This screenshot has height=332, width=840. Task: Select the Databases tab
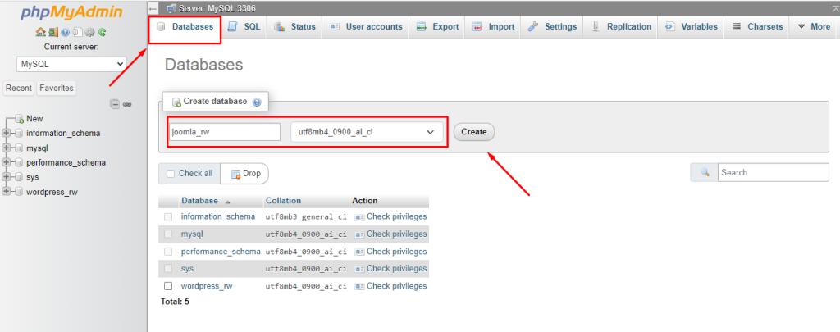[x=185, y=28]
